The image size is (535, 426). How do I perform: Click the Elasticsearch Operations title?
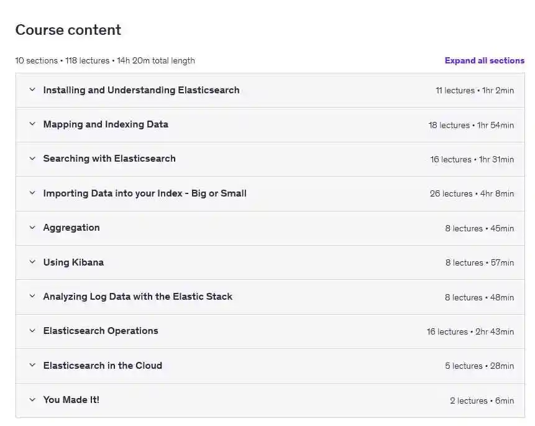click(x=101, y=331)
